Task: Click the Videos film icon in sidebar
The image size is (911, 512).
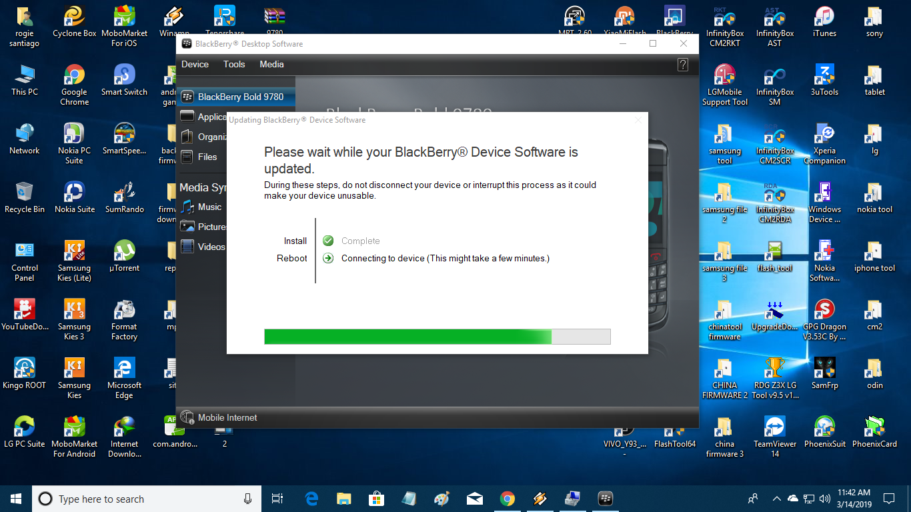Action: (187, 247)
